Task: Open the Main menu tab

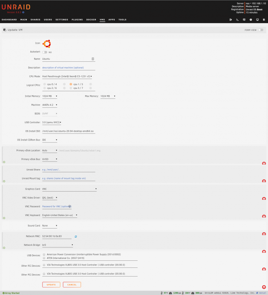Action: pos(24,20)
